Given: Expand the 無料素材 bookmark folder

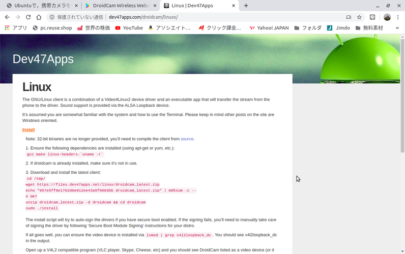Looking at the screenshot, I should click(x=369, y=28).
